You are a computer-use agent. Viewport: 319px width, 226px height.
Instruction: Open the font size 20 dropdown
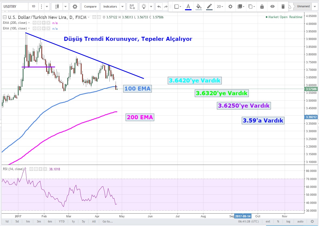pyautogui.click(x=220, y=6)
